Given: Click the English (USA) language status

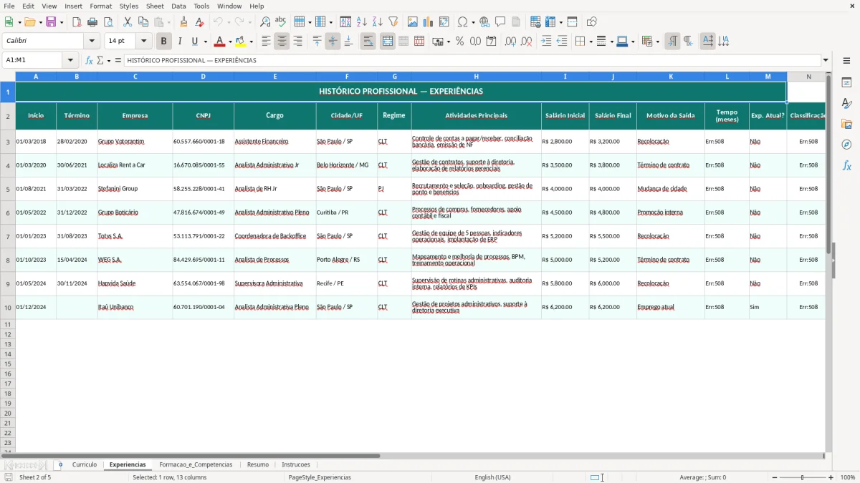Looking at the screenshot, I should (492, 477).
